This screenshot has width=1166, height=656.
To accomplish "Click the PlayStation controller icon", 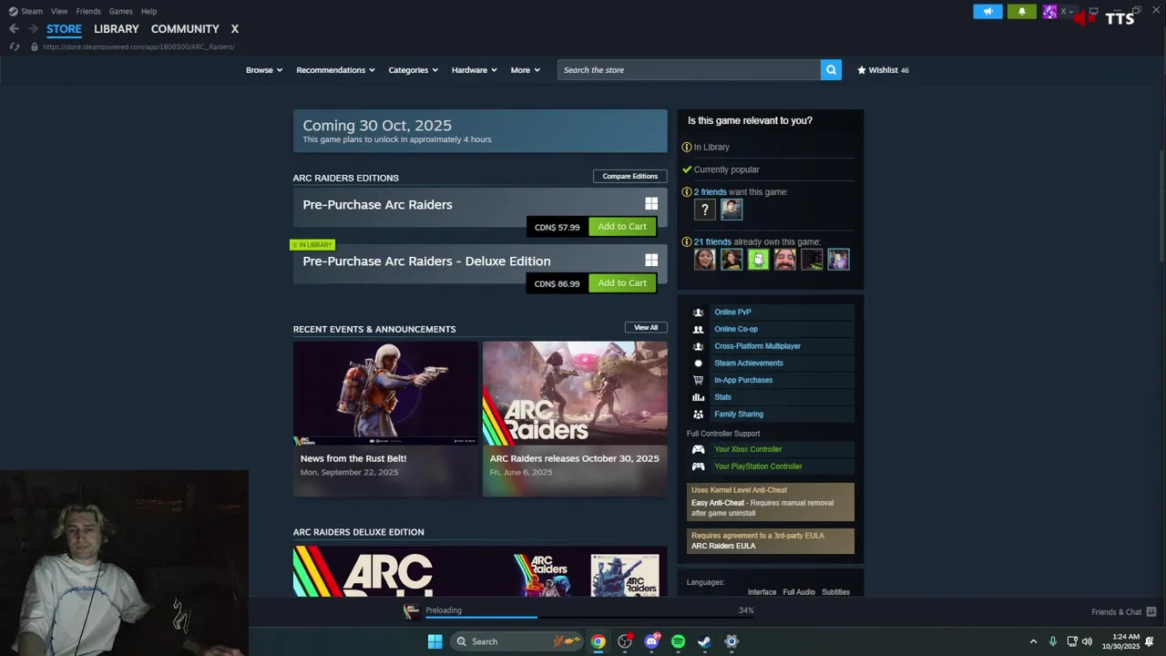I will click(x=698, y=466).
